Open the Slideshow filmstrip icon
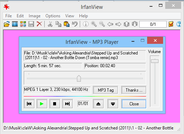Image resolution: width=184 pixels, height=134 pixels. 15,24
